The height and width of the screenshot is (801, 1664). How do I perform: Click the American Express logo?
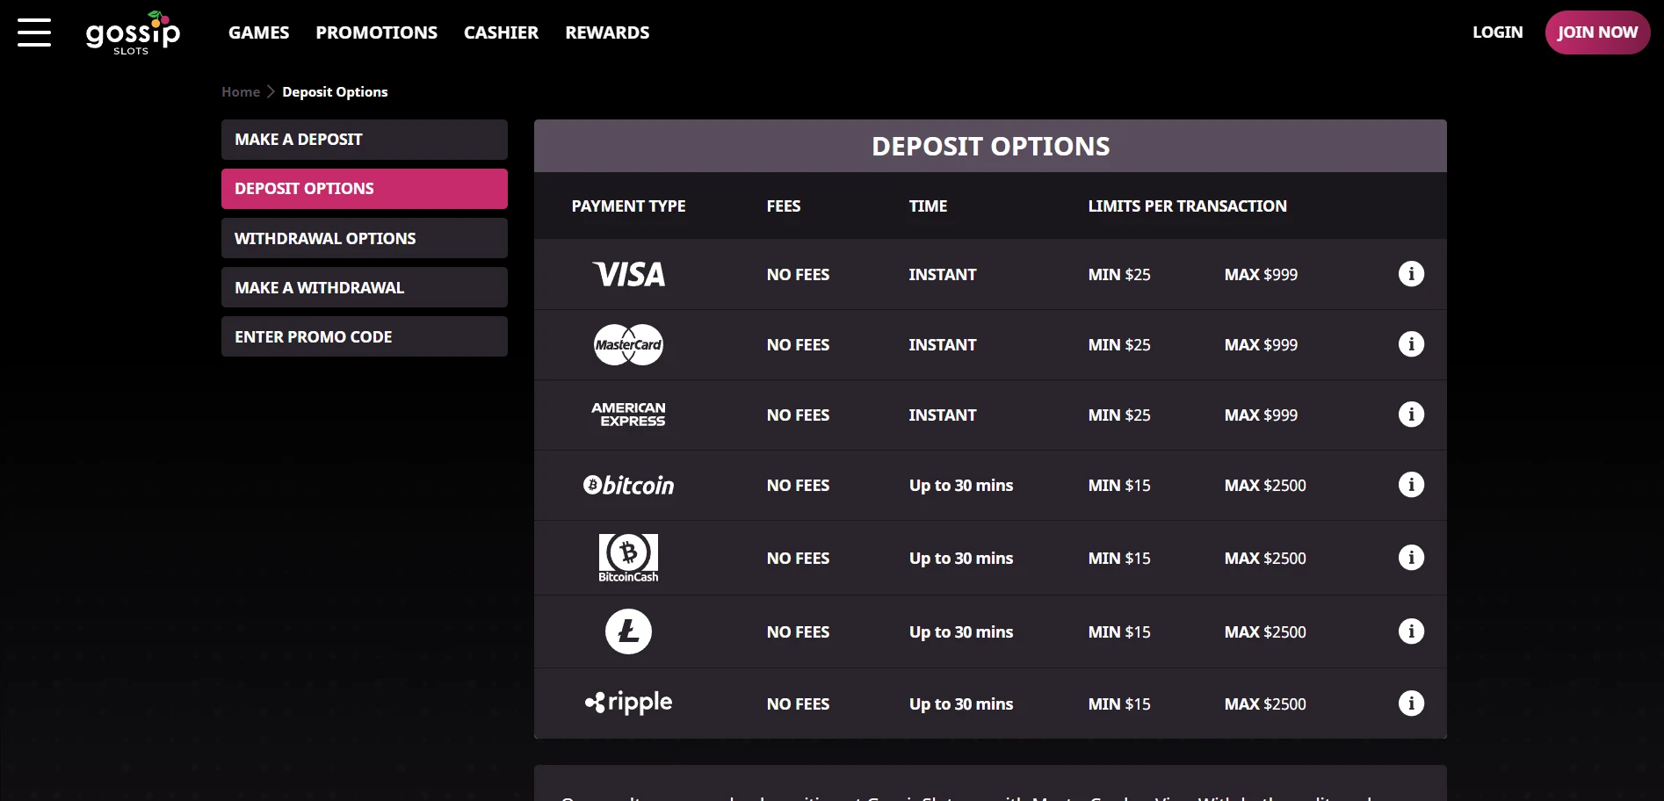[x=628, y=415]
